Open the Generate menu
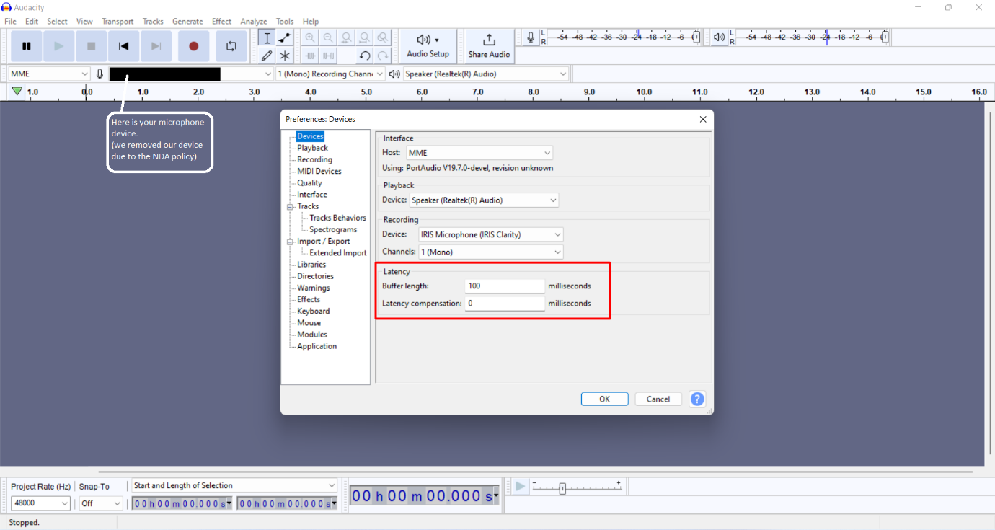The width and height of the screenshot is (995, 530). [x=187, y=22]
